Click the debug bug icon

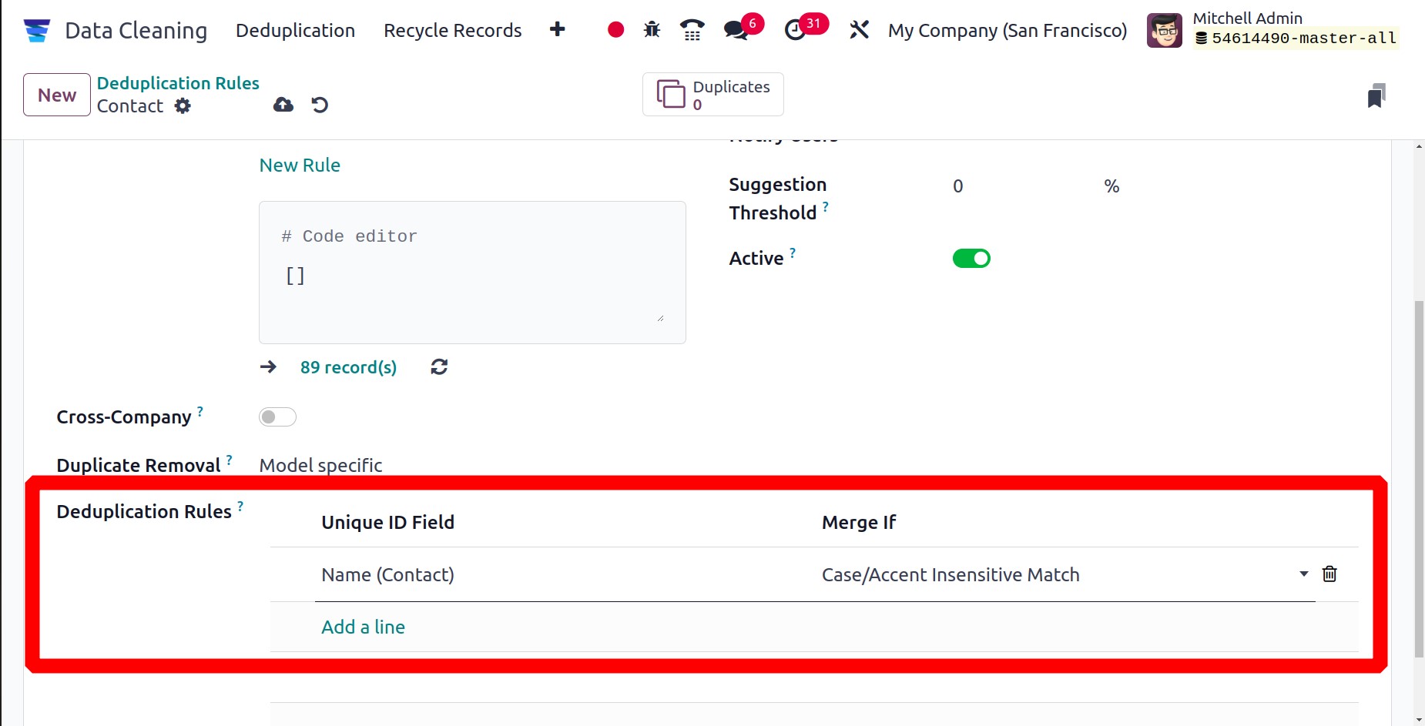click(x=652, y=30)
